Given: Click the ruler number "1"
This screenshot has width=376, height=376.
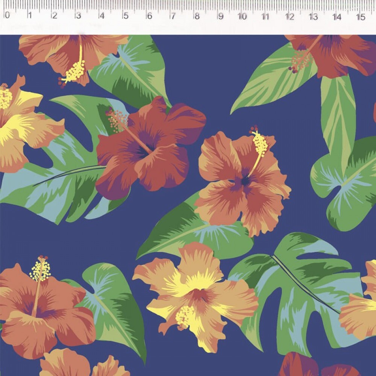Looking at the screenshot, I should (x=30, y=15).
